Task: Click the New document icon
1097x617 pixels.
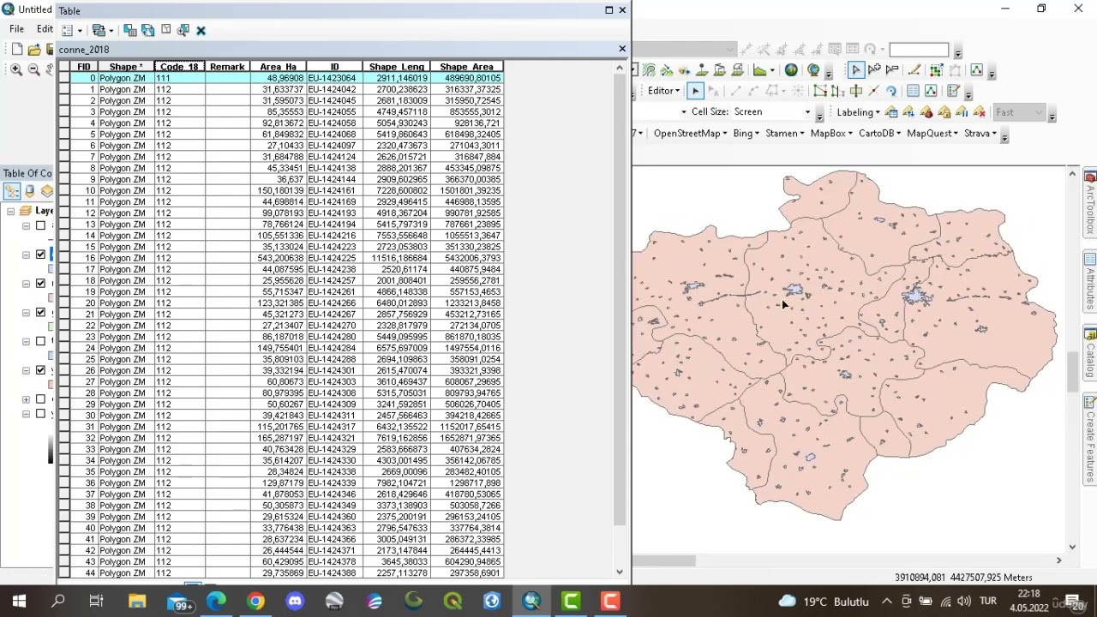Action: click(x=17, y=50)
